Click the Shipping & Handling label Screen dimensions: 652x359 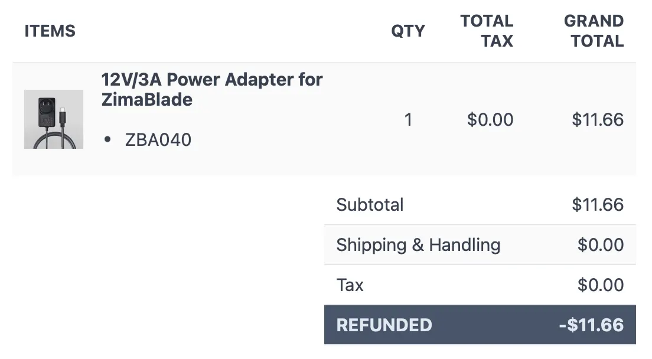(x=418, y=245)
